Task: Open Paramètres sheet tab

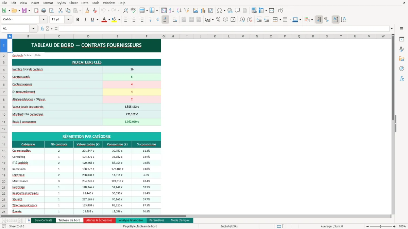Action: click(157, 220)
